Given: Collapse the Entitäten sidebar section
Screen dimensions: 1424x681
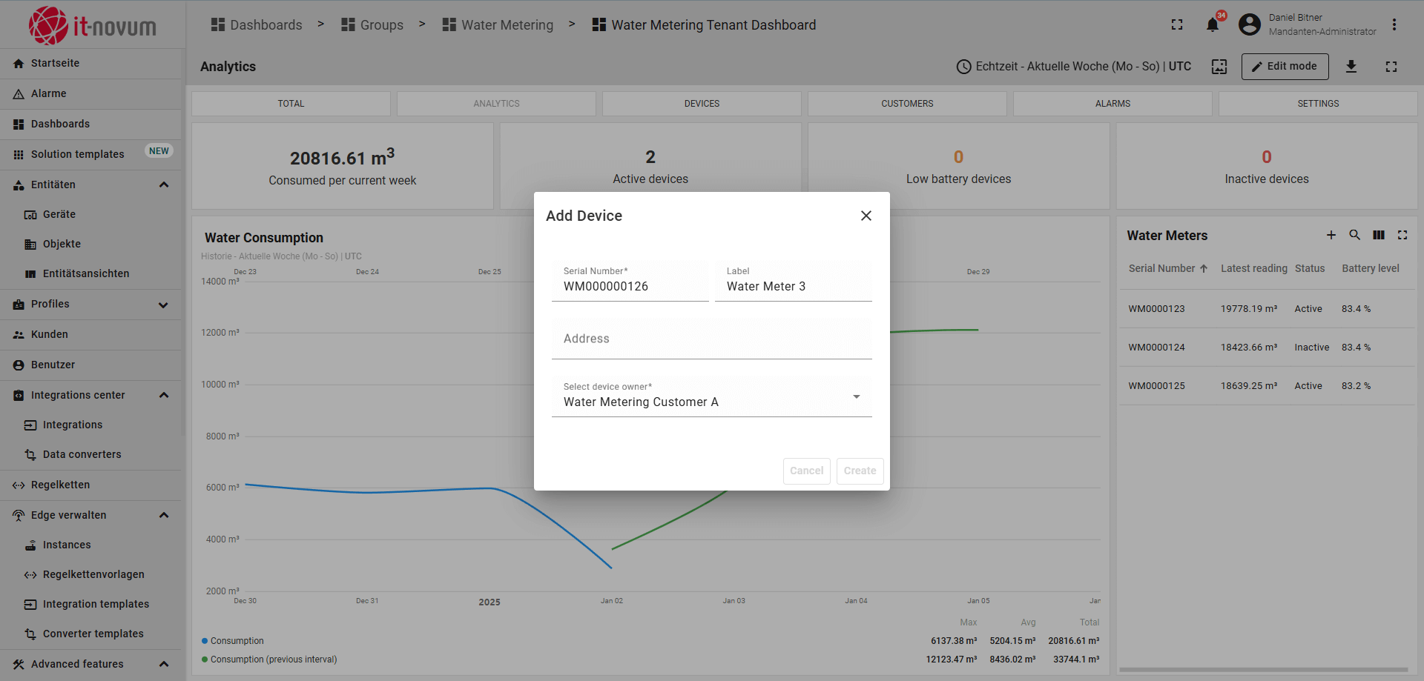Looking at the screenshot, I should (x=164, y=185).
